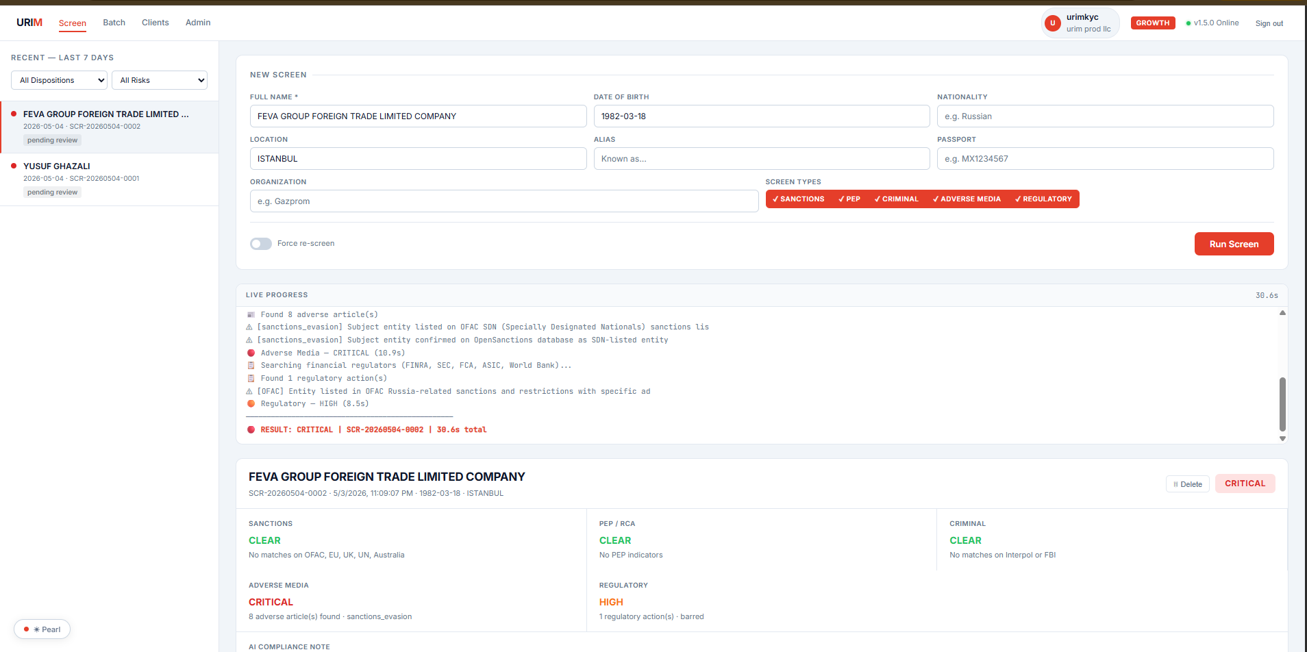Toggle the SANCTIONS screen type

(x=798, y=199)
